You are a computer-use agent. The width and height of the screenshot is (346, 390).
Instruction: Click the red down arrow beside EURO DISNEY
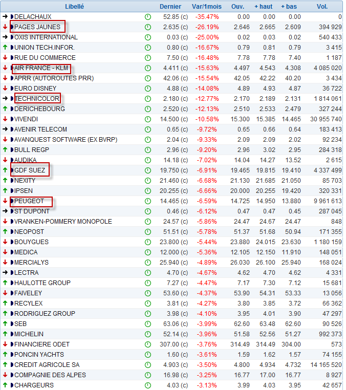click(x=5, y=89)
